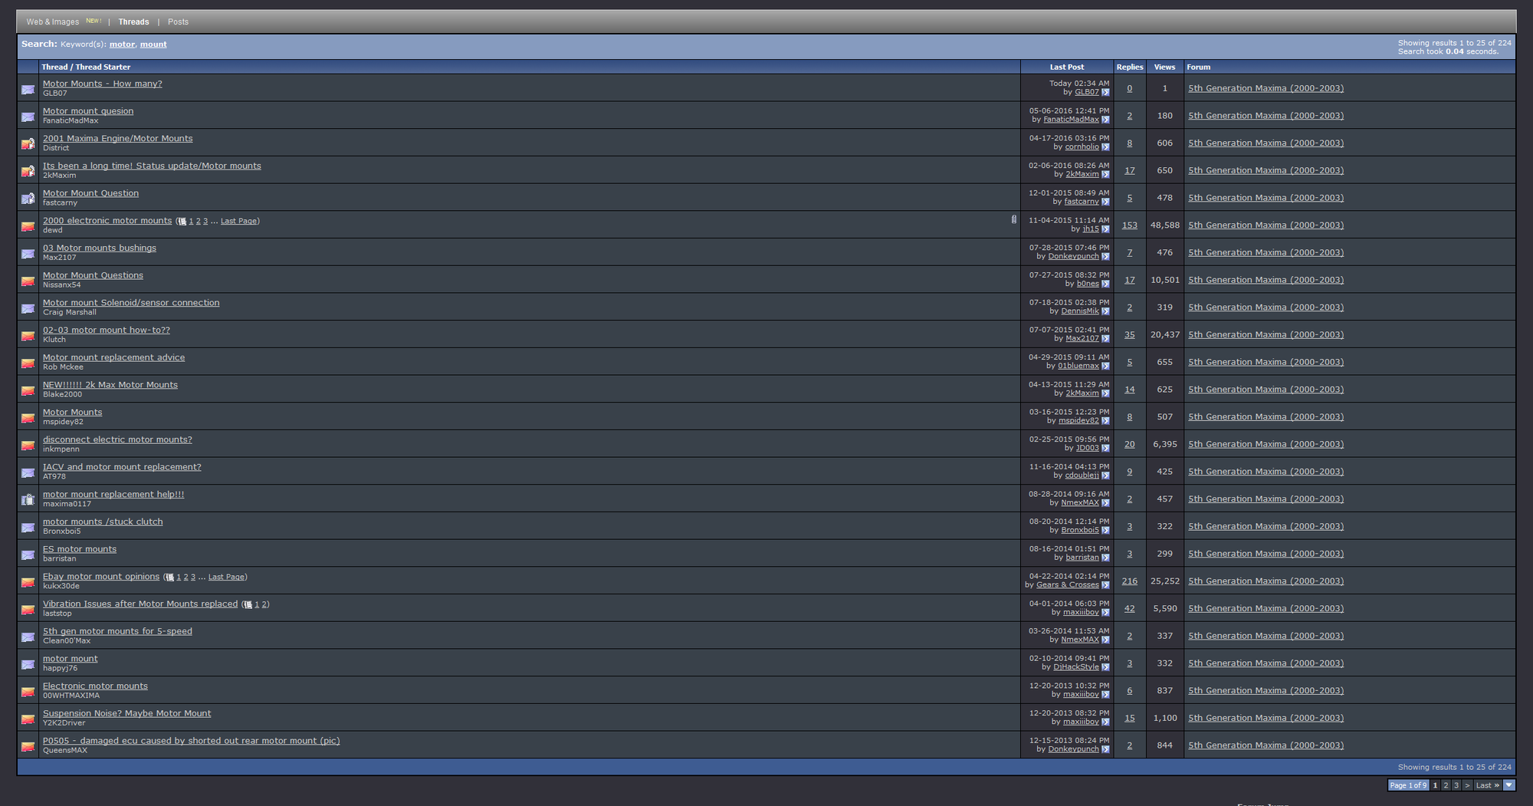Click the paperclip attachment icon on 2000 electronic motor mounts
This screenshot has width=1533, height=806.
pyautogui.click(x=1013, y=220)
